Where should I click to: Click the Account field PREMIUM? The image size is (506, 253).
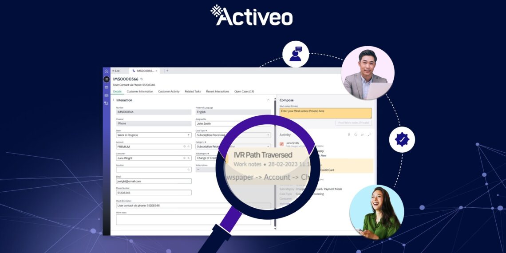(x=154, y=146)
